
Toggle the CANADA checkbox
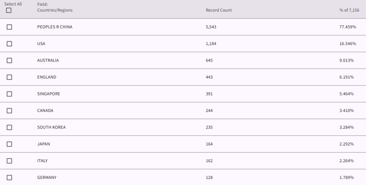pyautogui.click(x=9, y=111)
